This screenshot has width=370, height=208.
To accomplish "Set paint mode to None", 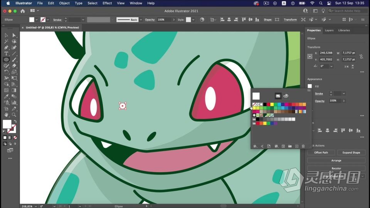I will (x=15, y=138).
